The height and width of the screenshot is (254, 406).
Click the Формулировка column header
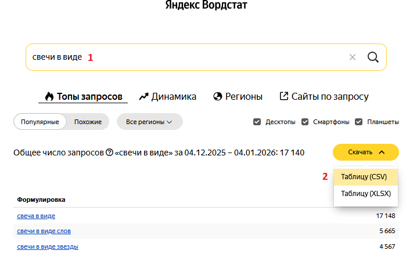(x=41, y=199)
